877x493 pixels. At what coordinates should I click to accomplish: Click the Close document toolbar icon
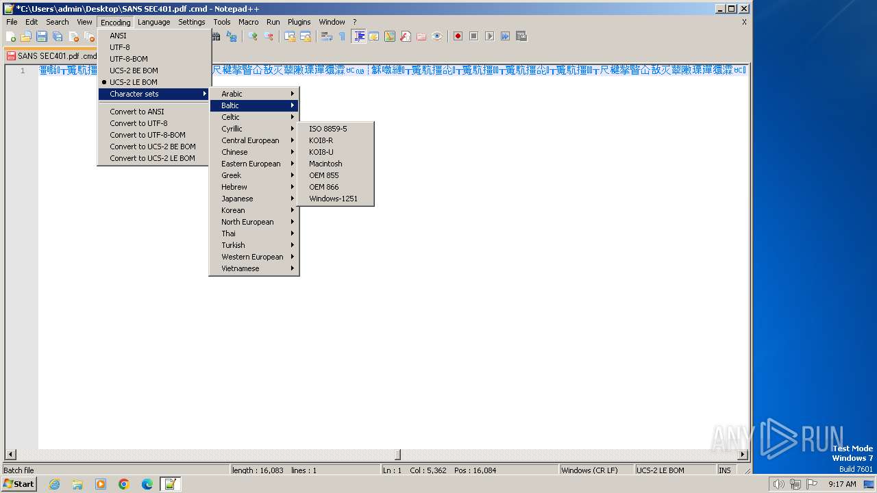click(x=74, y=36)
